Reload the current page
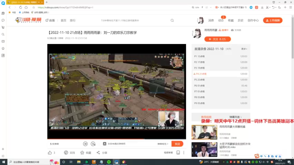 click(21, 7)
